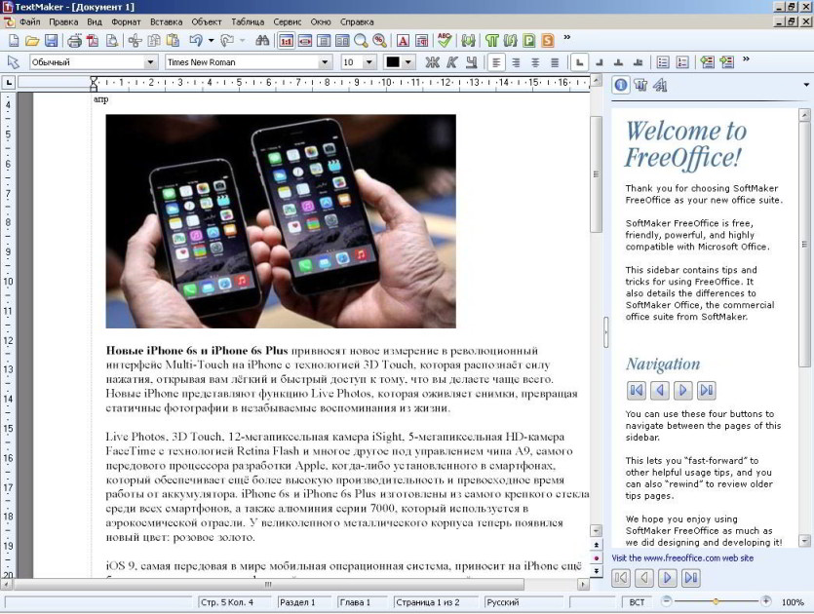The height and width of the screenshot is (614, 814).
Task: Open sidebar styles tab icon
Action: (x=640, y=85)
